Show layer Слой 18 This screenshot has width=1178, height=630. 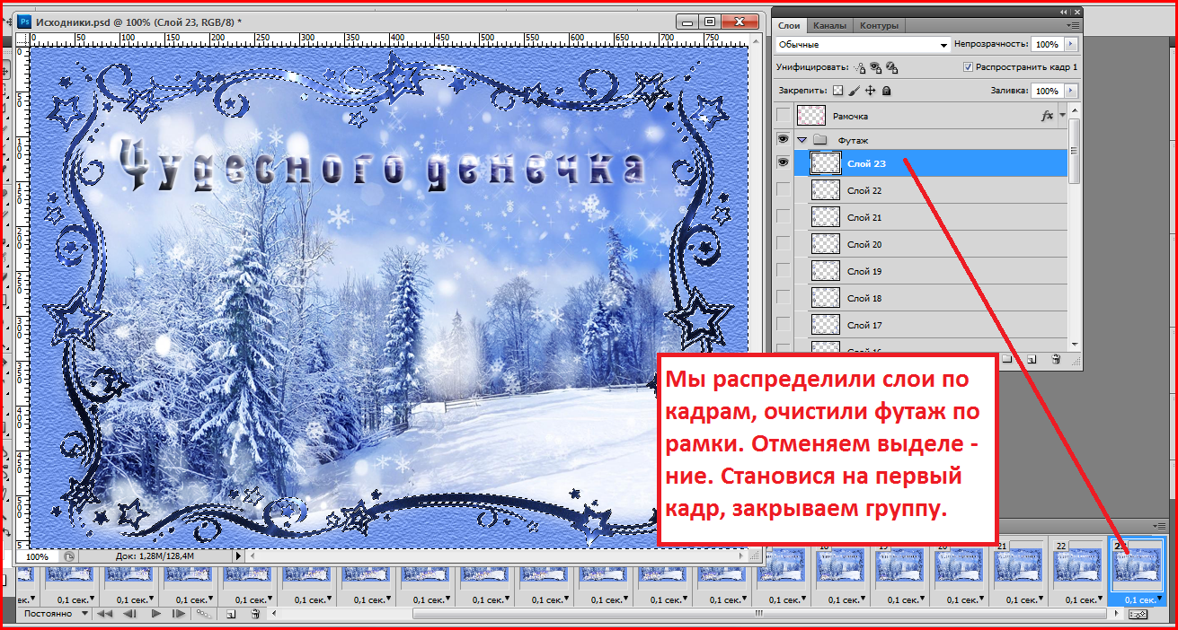[784, 298]
